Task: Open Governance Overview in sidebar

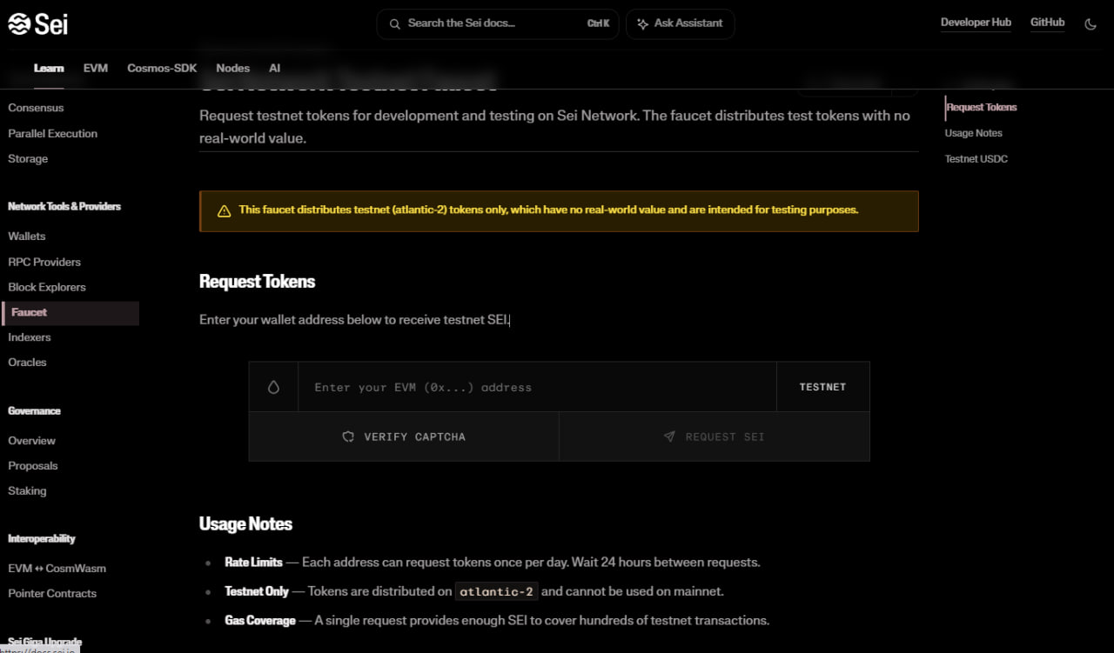Action: (x=31, y=441)
